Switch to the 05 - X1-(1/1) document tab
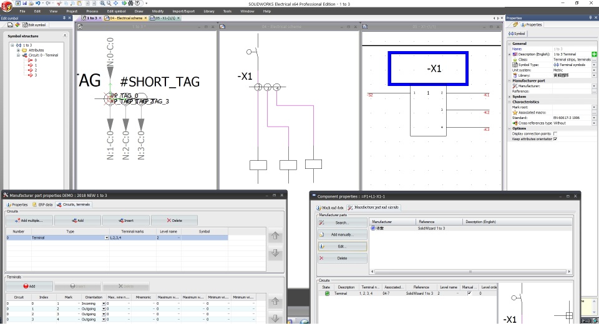The image size is (599, 324). tap(165, 18)
